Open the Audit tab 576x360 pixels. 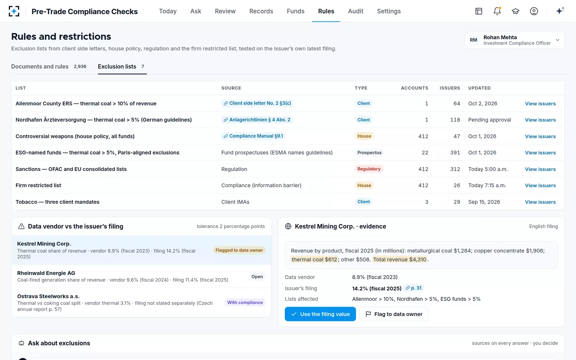pos(356,11)
